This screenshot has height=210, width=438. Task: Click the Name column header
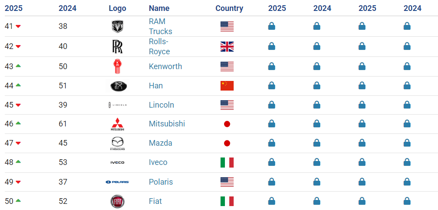[x=159, y=8]
